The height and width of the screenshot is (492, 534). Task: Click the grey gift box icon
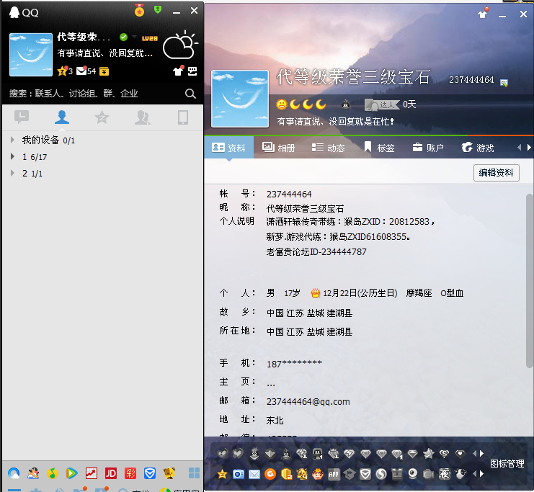(397, 474)
